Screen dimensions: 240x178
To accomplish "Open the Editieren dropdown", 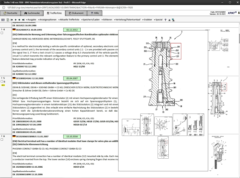I will [107, 20].
